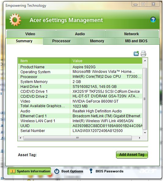Click the Value column header
Viewport: 163px width, 181px height.
click(x=106, y=61)
